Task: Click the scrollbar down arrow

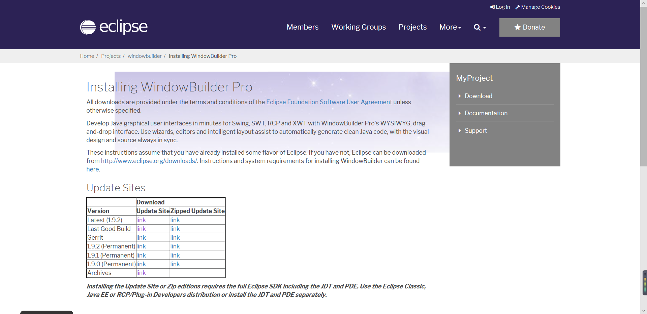Action: click(643, 311)
